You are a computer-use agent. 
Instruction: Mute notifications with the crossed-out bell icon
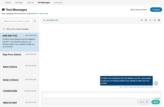pos(150,20)
